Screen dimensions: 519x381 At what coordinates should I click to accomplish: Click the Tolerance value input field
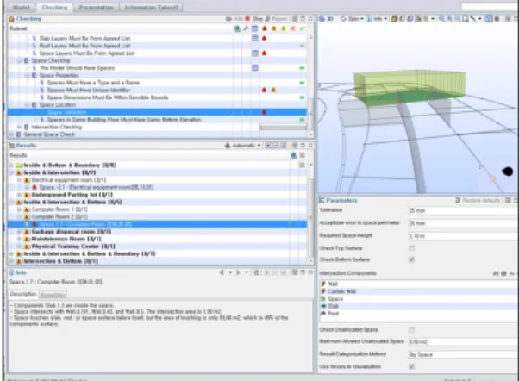click(x=464, y=210)
